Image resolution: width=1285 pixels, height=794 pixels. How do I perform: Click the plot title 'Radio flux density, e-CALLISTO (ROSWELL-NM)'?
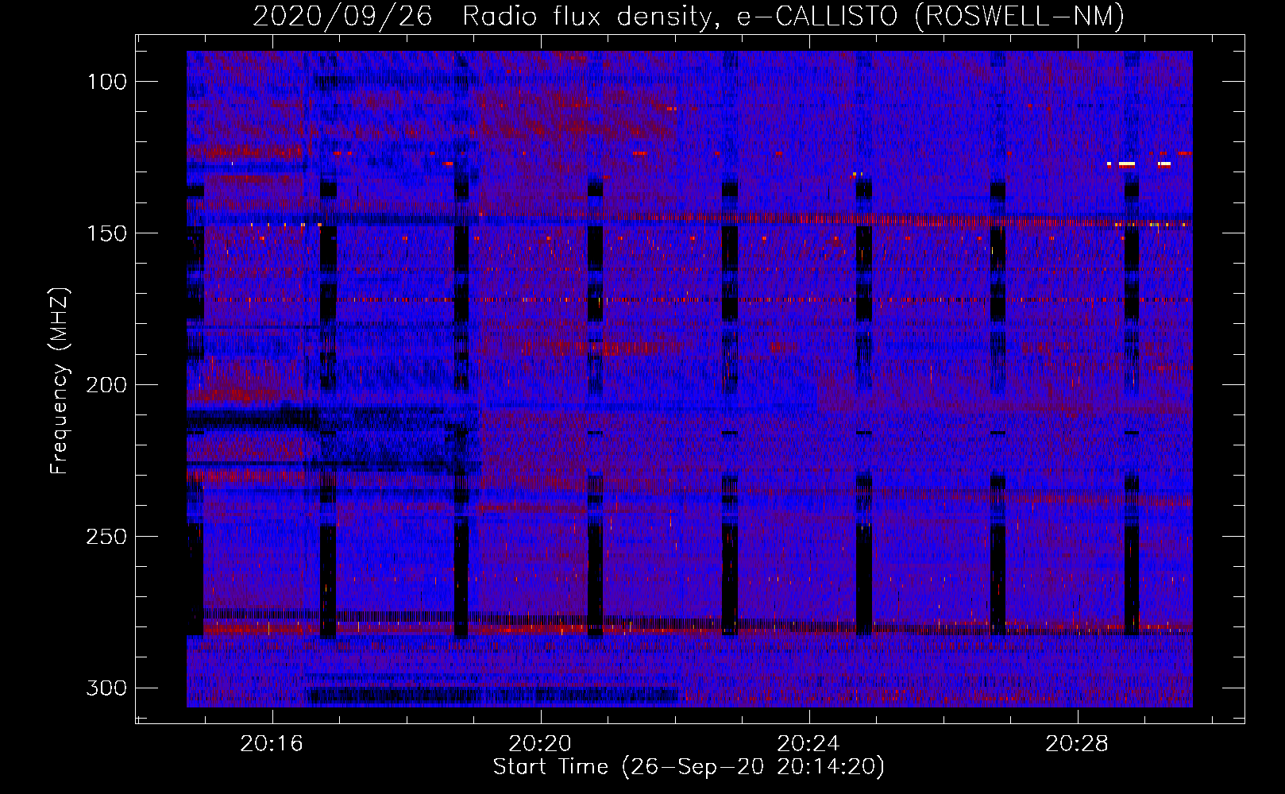pyautogui.click(x=793, y=16)
